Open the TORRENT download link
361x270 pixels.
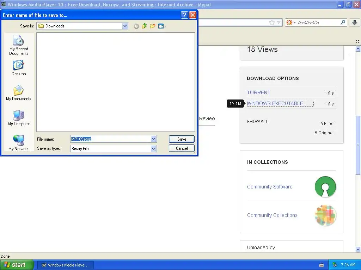coord(258,92)
